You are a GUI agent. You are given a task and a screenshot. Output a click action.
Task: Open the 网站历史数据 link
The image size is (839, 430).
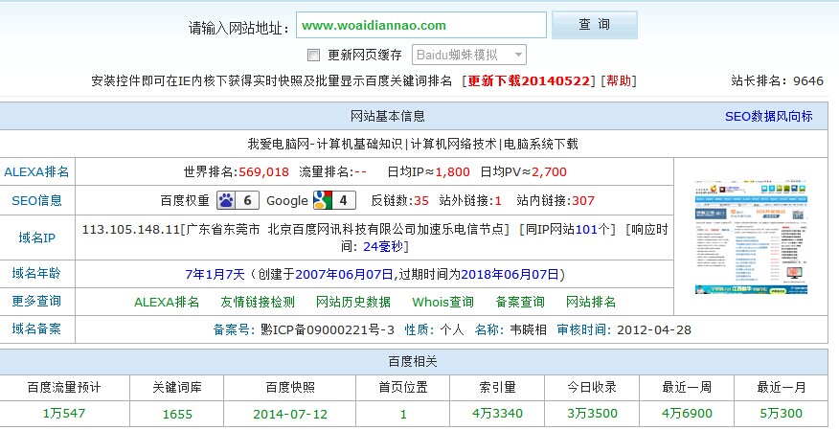point(353,303)
